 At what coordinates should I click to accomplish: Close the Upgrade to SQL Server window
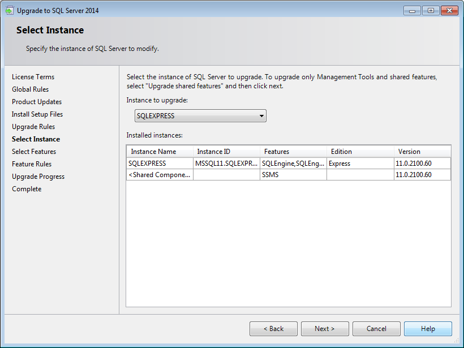tap(449, 11)
